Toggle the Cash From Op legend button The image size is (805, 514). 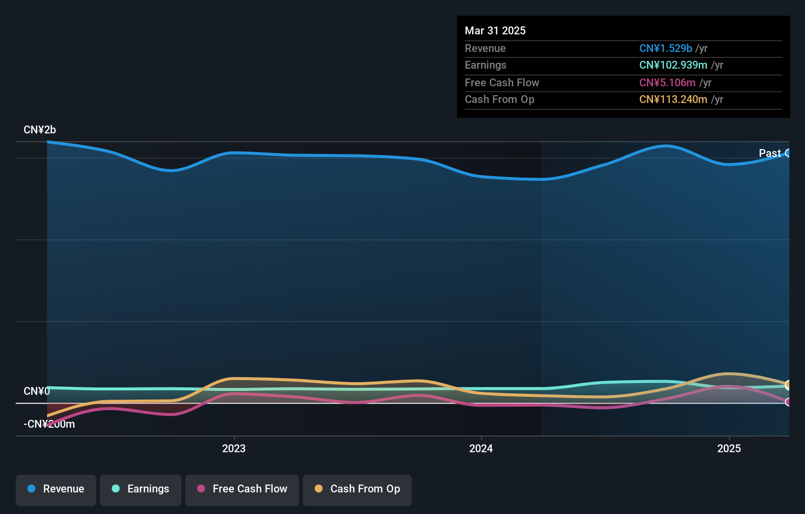[357, 490]
